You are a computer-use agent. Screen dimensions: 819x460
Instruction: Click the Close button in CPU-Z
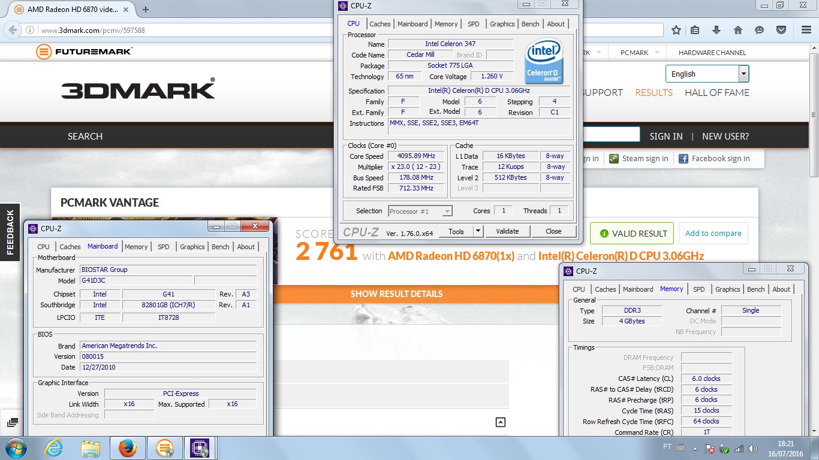point(553,231)
